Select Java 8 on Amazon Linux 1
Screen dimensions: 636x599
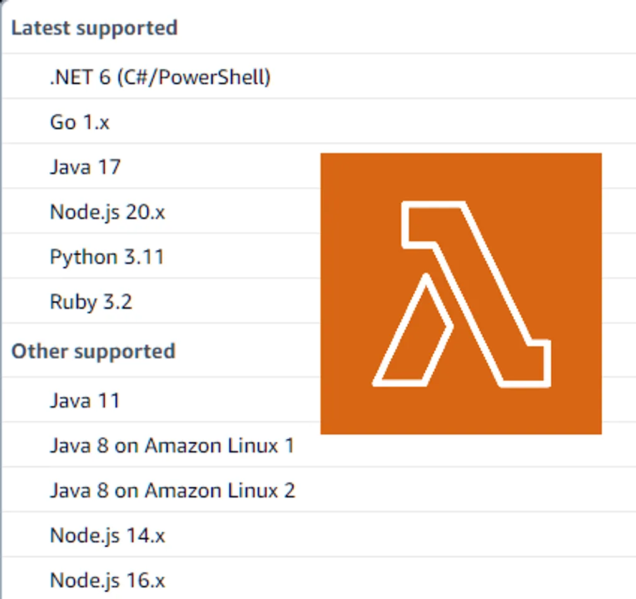(171, 446)
